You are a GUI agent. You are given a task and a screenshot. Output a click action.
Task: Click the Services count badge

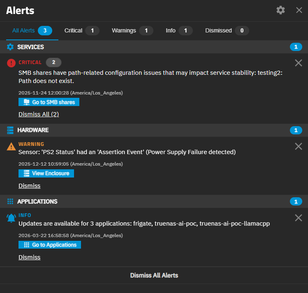[x=296, y=47]
